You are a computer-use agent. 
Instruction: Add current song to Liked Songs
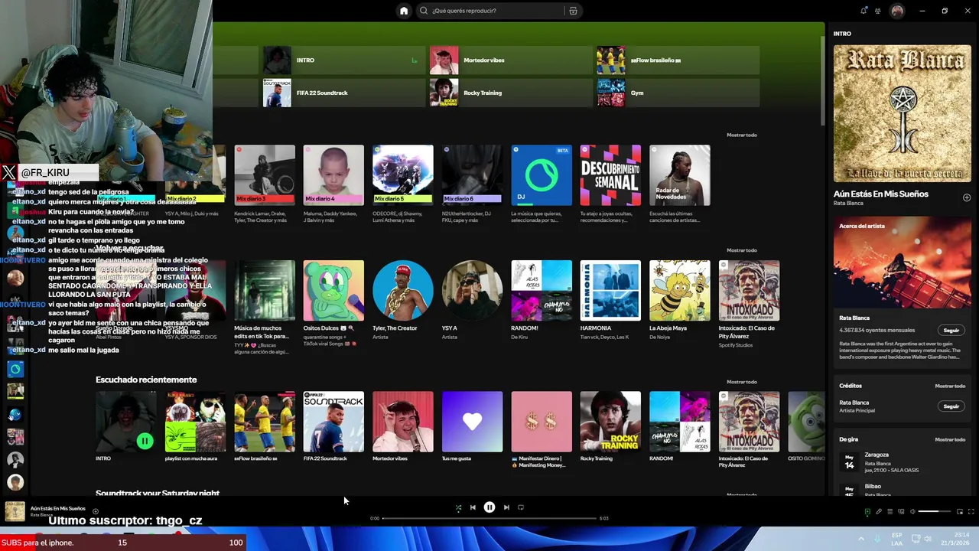(x=96, y=511)
